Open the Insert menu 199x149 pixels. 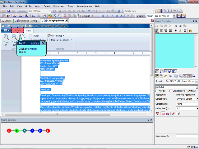(x=37, y=6)
